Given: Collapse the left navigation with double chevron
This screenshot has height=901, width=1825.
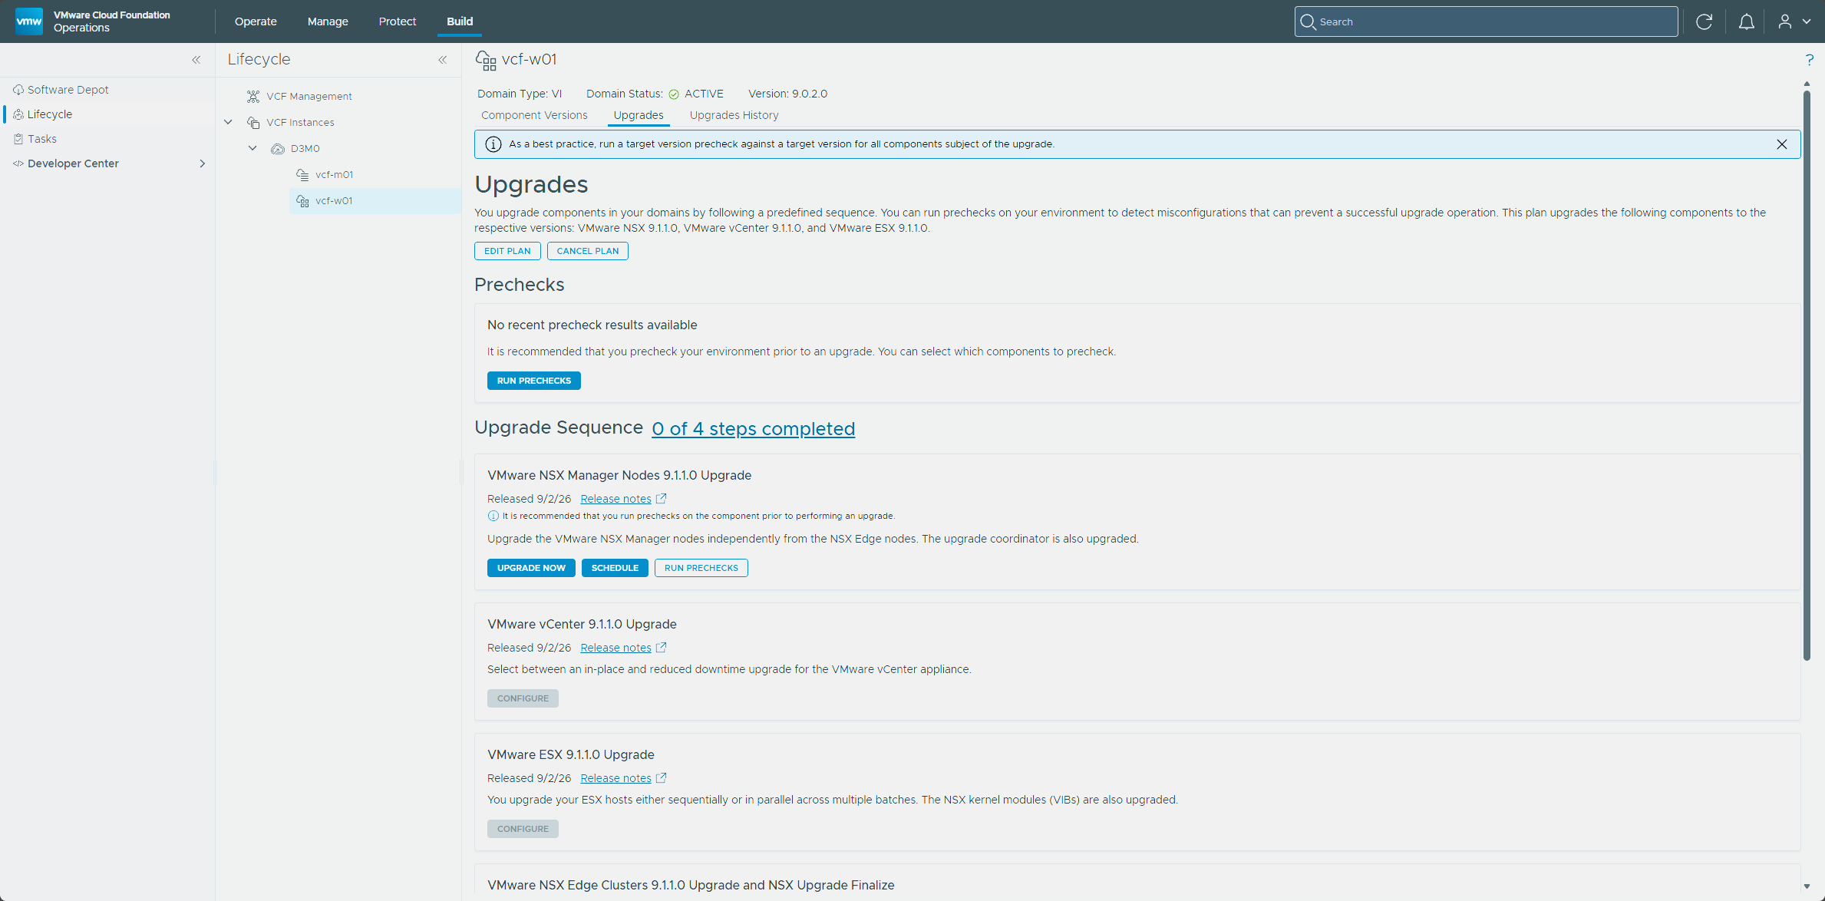Looking at the screenshot, I should 196,60.
